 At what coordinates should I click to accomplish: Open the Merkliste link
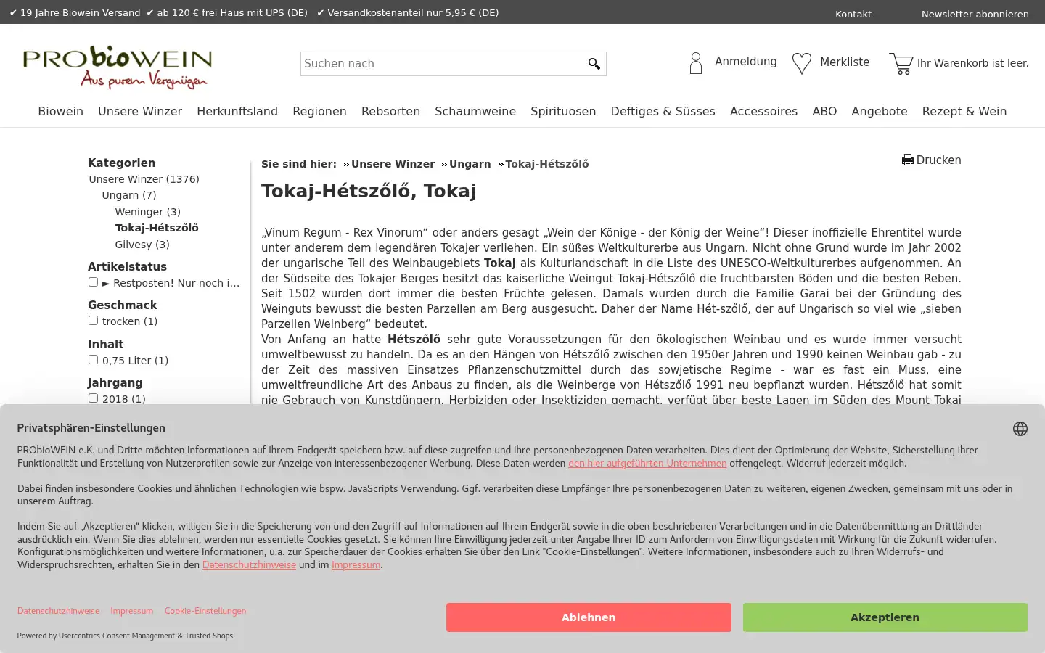[845, 62]
